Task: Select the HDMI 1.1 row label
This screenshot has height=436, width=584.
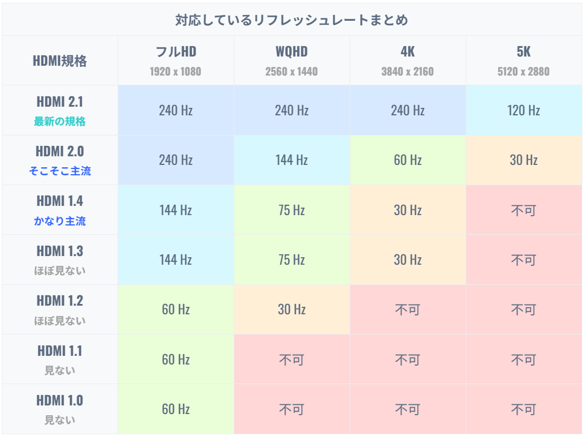Action: point(60,359)
